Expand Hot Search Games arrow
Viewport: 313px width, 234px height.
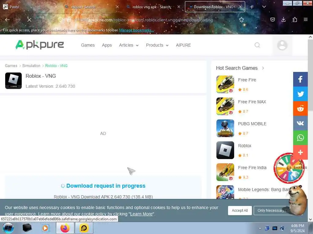pyautogui.click(x=263, y=68)
